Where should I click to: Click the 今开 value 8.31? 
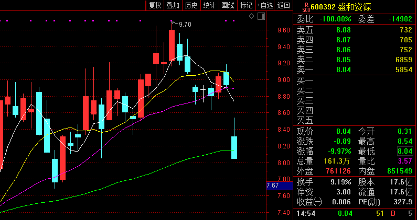[x=405, y=132]
